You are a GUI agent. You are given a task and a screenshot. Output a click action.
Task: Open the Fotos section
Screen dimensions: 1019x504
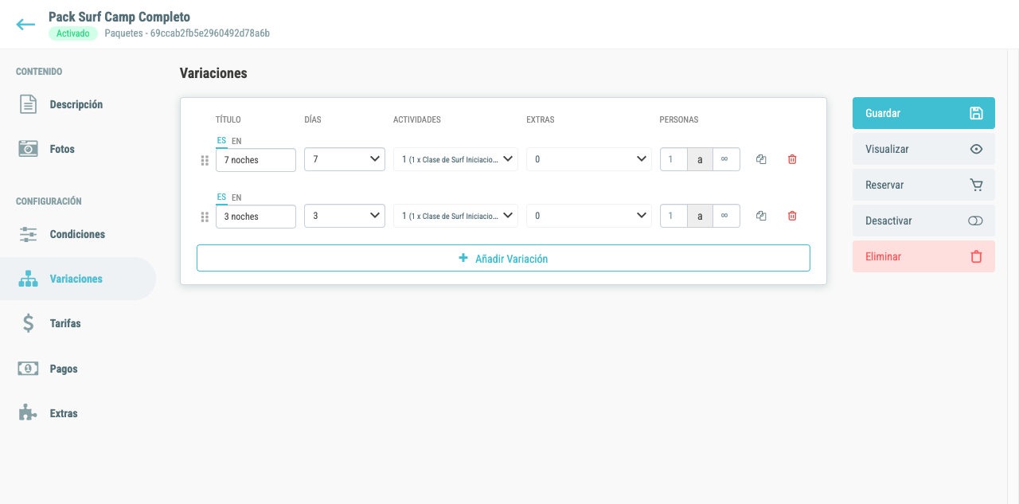tap(62, 149)
